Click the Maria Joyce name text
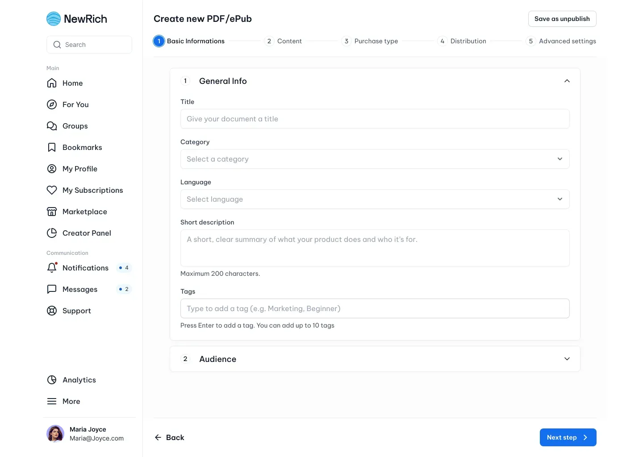The width and height of the screenshot is (643, 457). (x=88, y=429)
